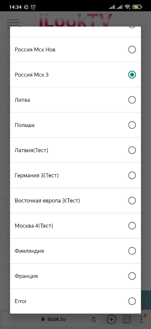Tap the selected Россия Мск 3 option
This screenshot has height=329, width=151.
click(75, 75)
